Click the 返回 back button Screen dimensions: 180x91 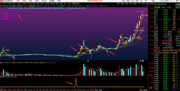(x=152, y=4)
